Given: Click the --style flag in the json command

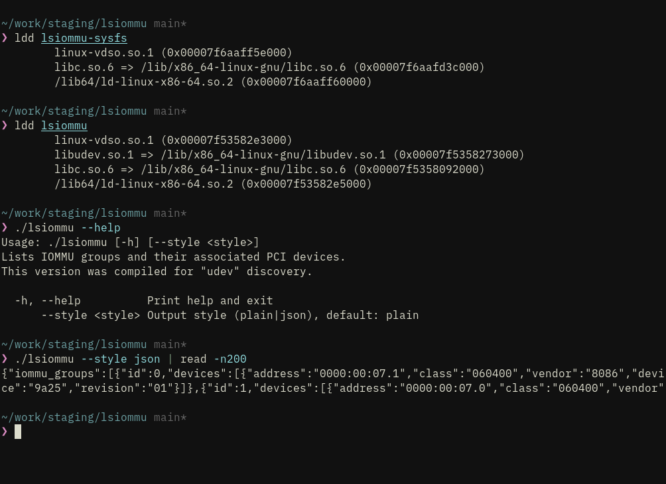Looking at the screenshot, I should pos(104,359).
